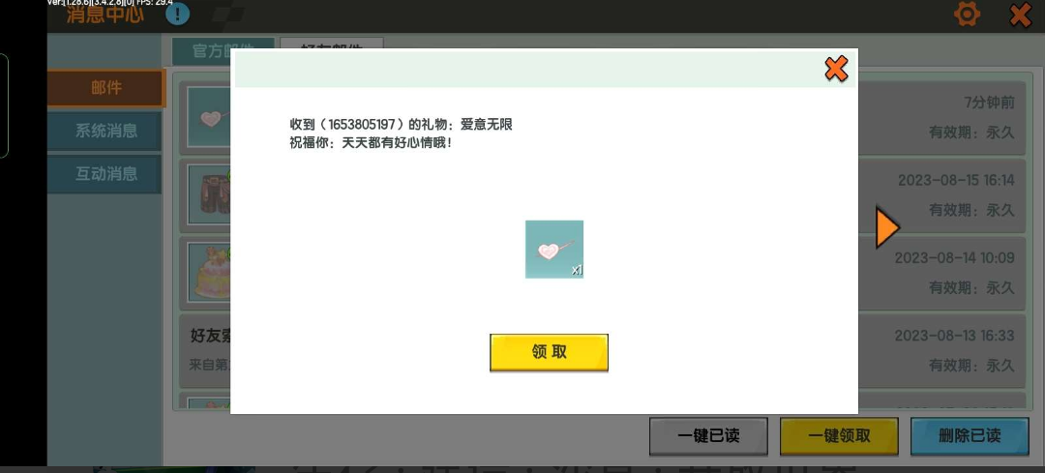
Task: Open the 系统消息 sidebar tab
Action: [104, 131]
